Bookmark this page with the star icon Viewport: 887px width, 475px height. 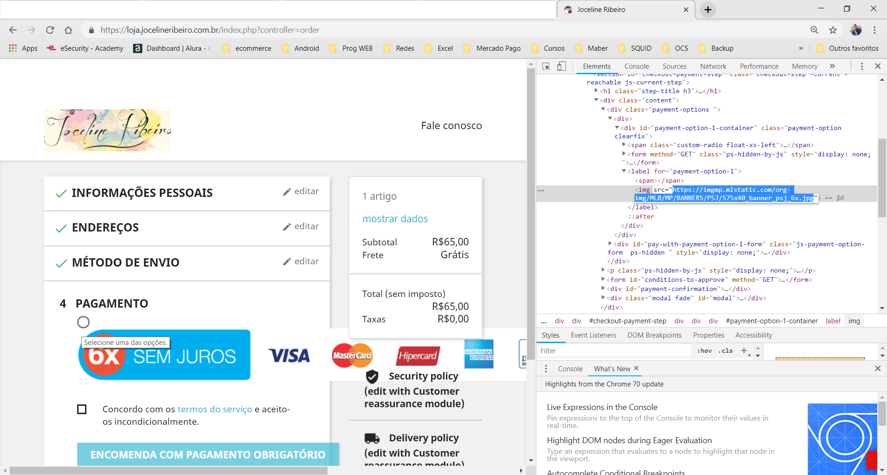[x=833, y=30]
